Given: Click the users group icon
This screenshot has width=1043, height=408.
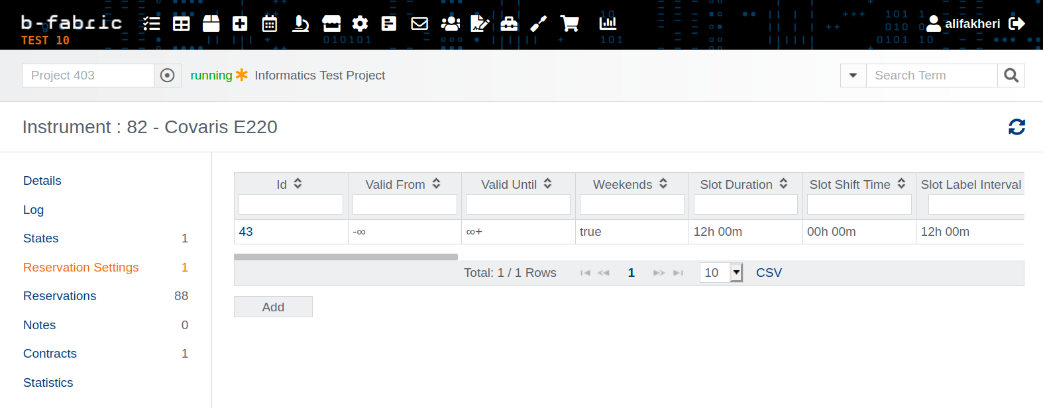Looking at the screenshot, I should (x=451, y=24).
